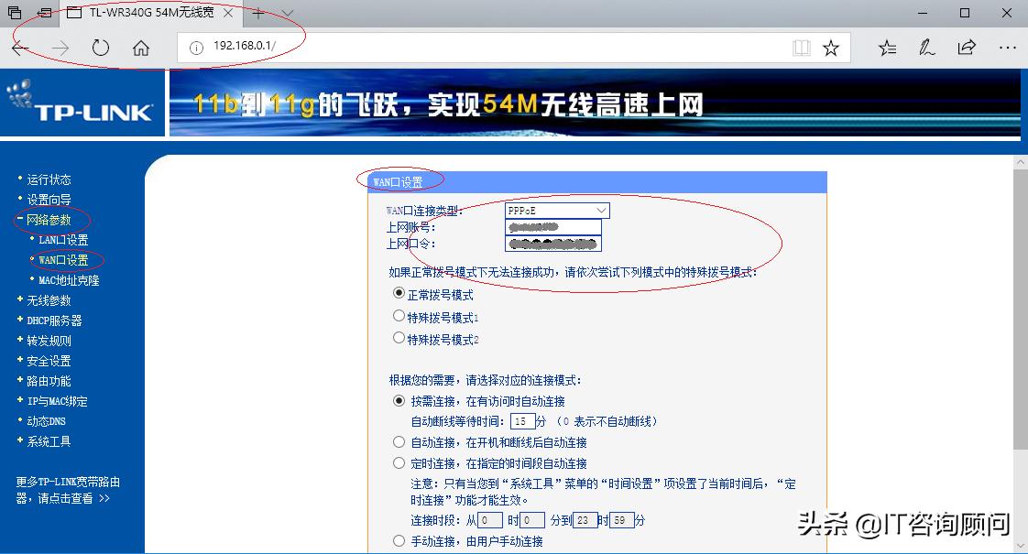
Task: Open the browser Home page icon
Action: (140, 48)
